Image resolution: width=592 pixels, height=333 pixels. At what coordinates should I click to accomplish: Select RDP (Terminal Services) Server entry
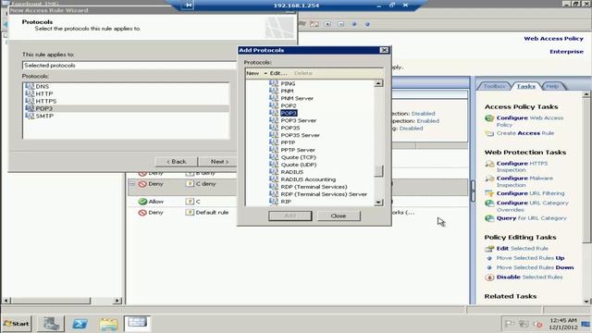click(324, 194)
